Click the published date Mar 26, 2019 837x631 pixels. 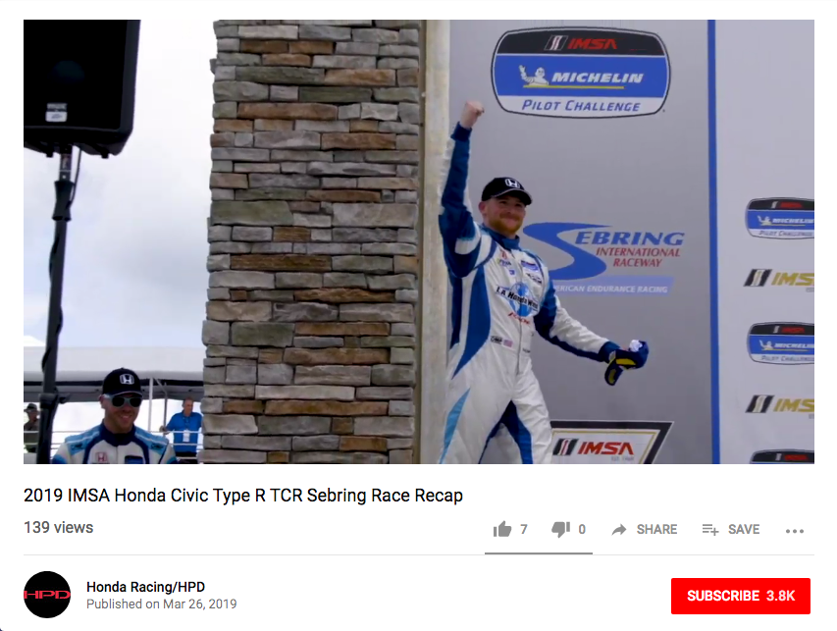[199, 604]
